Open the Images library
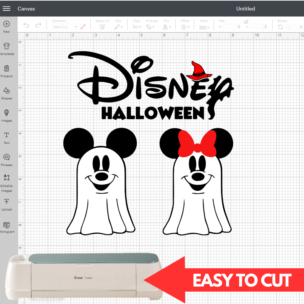The image size is (304, 304). click(x=6, y=116)
